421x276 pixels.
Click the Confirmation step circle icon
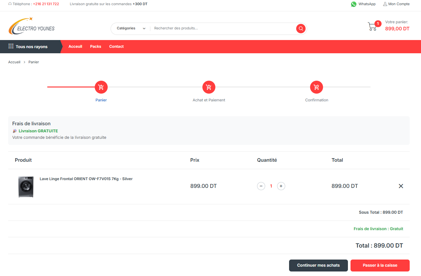click(317, 87)
